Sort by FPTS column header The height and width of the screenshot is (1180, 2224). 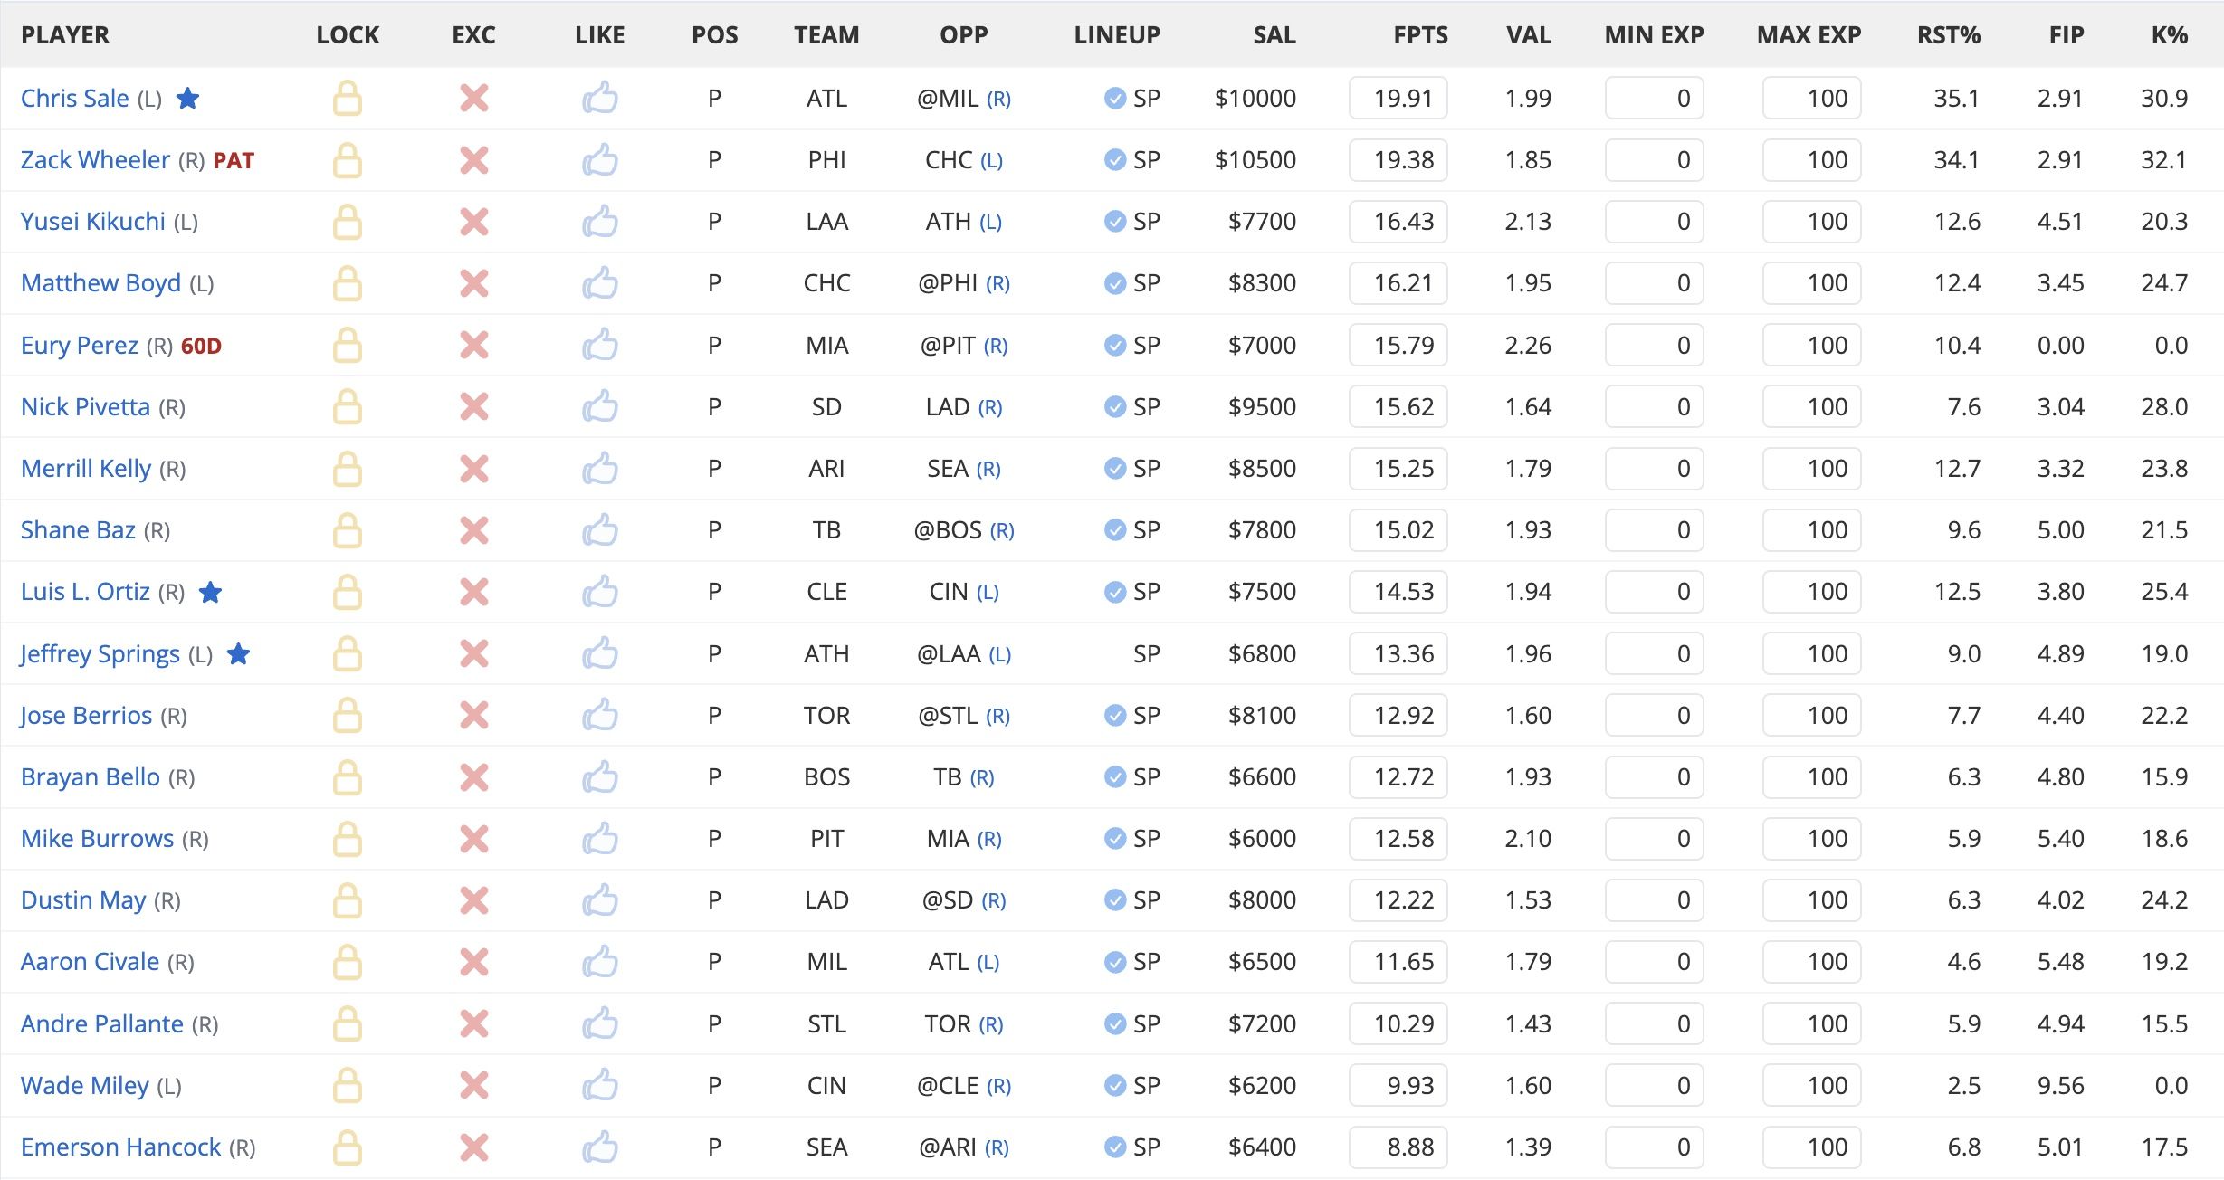click(1420, 35)
